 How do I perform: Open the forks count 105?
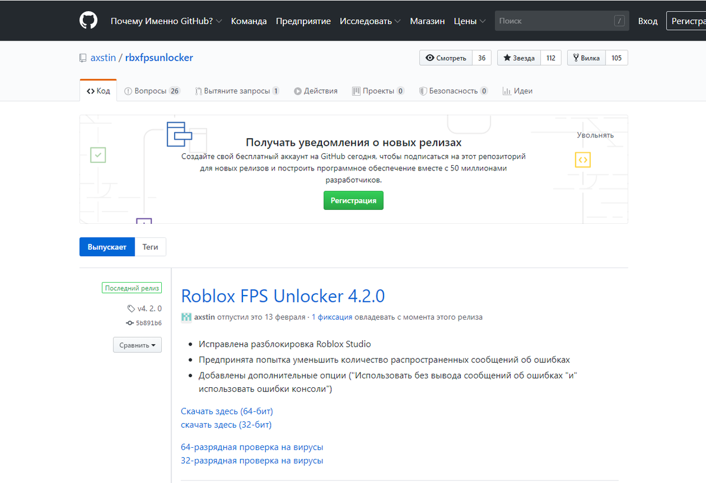click(617, 58)
